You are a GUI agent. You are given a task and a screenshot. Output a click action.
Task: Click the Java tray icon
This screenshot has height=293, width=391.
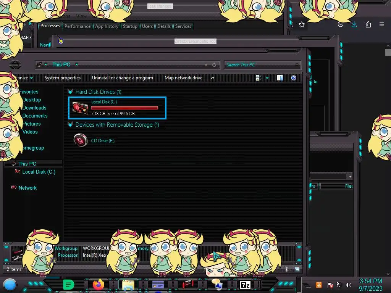(x=319, y=285)
